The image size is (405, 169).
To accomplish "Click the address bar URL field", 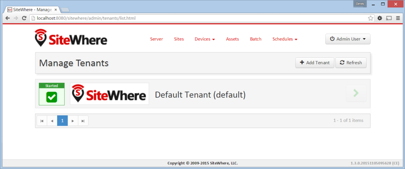I will 202,18.
